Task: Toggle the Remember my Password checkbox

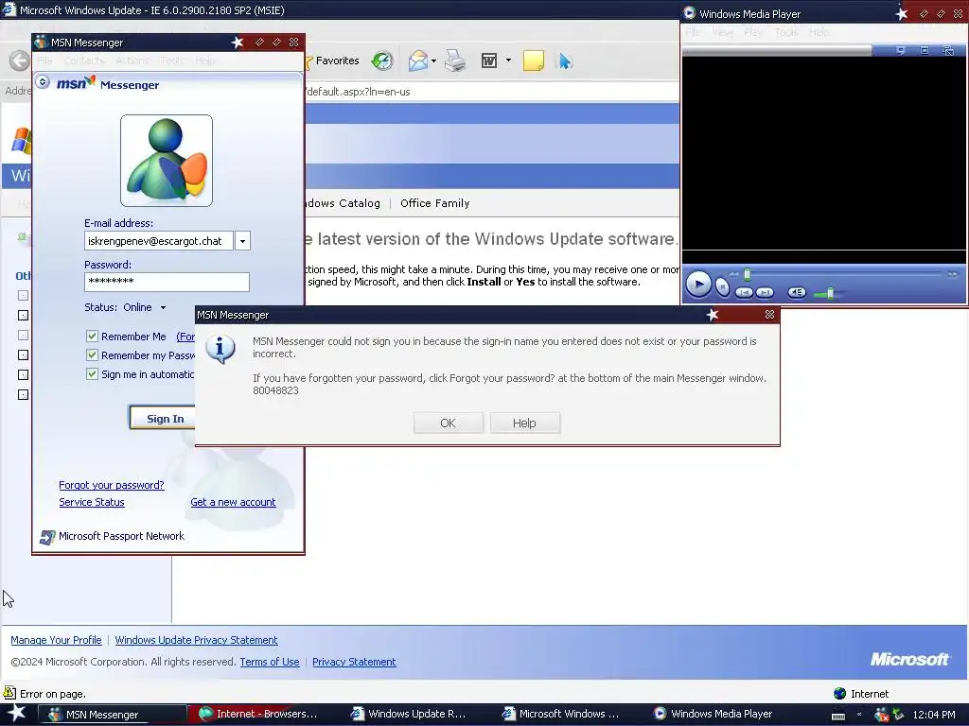Action: (92, 355)
